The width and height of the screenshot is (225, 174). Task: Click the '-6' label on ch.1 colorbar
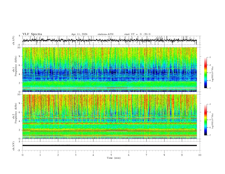(x=209, y=80)
